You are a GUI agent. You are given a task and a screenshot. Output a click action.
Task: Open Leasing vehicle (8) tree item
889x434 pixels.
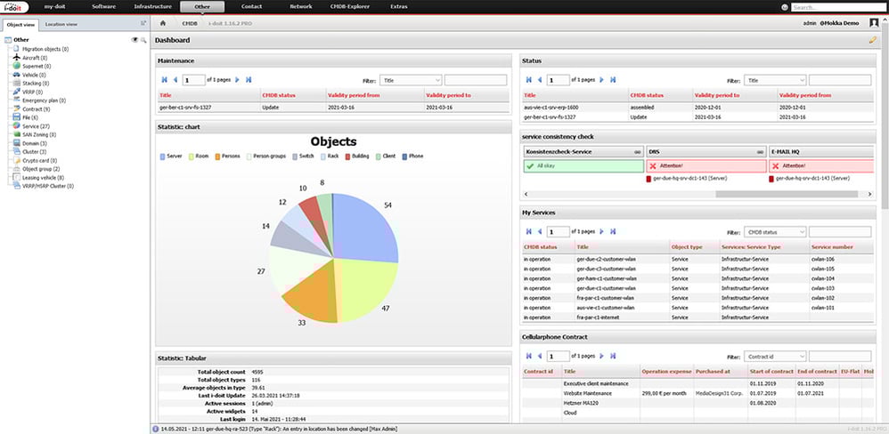point(43,177)
